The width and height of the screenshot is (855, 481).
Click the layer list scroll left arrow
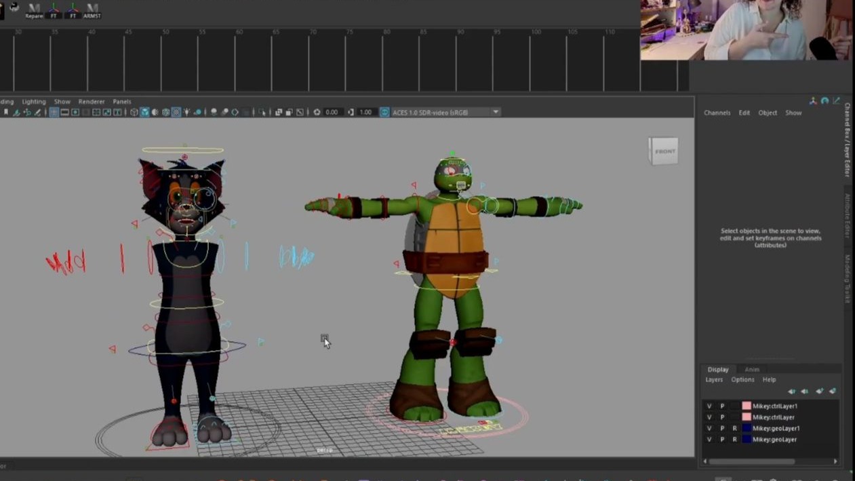(x=705, y=461)
